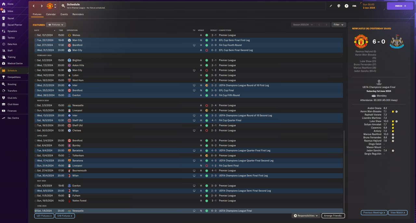Screen dimensions: 416x223
Task: Click TV icon on Brentford 27/1/2024 row
Action: click(x=194, y=45)
